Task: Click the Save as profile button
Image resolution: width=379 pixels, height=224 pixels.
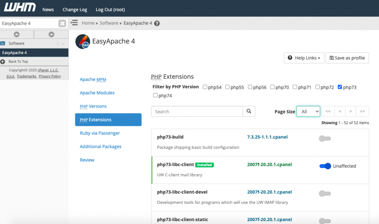Action: [347, 58]
